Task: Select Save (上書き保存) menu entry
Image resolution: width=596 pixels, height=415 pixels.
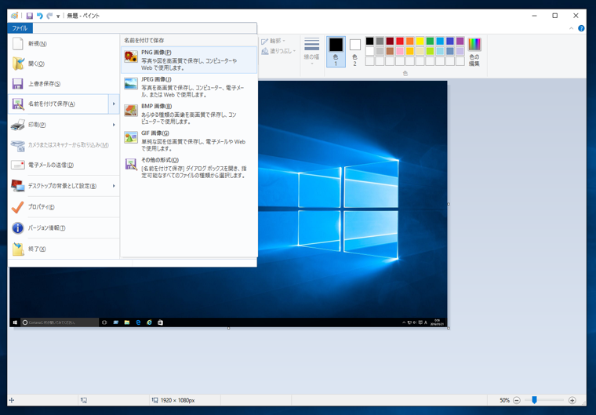Action: [x=64, y=84]
